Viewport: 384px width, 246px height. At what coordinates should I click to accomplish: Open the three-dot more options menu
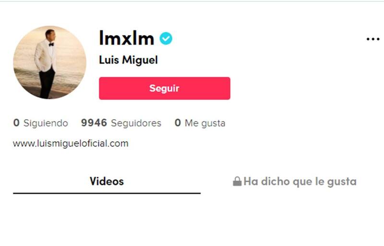373,39
